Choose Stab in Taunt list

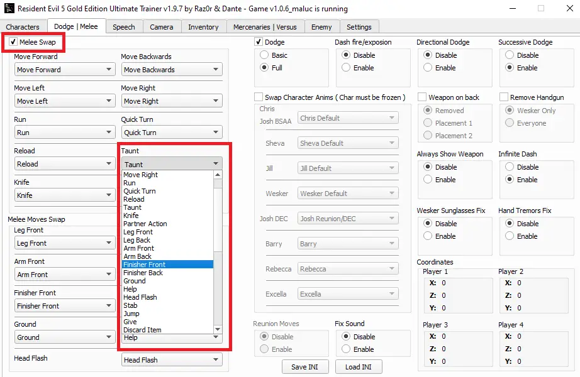click(167, 305)
